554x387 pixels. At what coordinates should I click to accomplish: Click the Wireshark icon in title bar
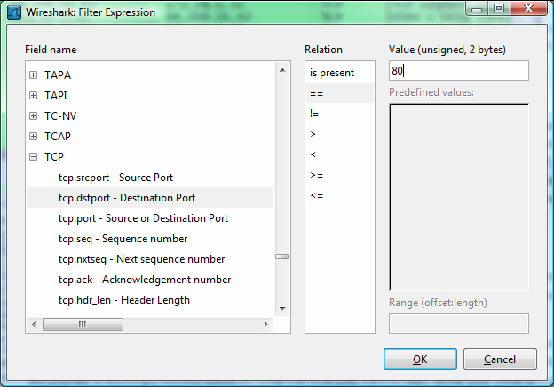pyautogui.click(x=14, y=12)
